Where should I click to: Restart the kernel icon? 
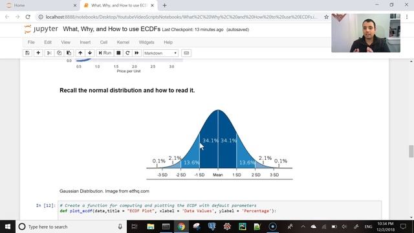click(x=127, y=53)
